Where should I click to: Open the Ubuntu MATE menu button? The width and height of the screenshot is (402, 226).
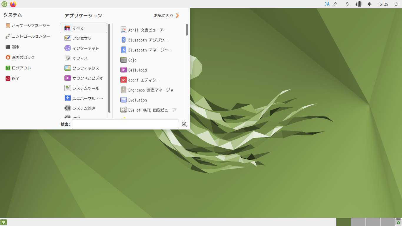4,4
